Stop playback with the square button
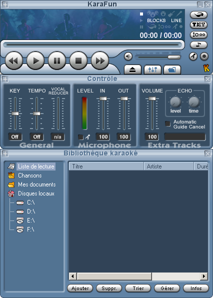The image size is (213, 298). point(78,61)
